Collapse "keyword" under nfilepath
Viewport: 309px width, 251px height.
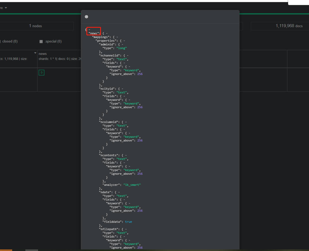(x=129, y=240)
